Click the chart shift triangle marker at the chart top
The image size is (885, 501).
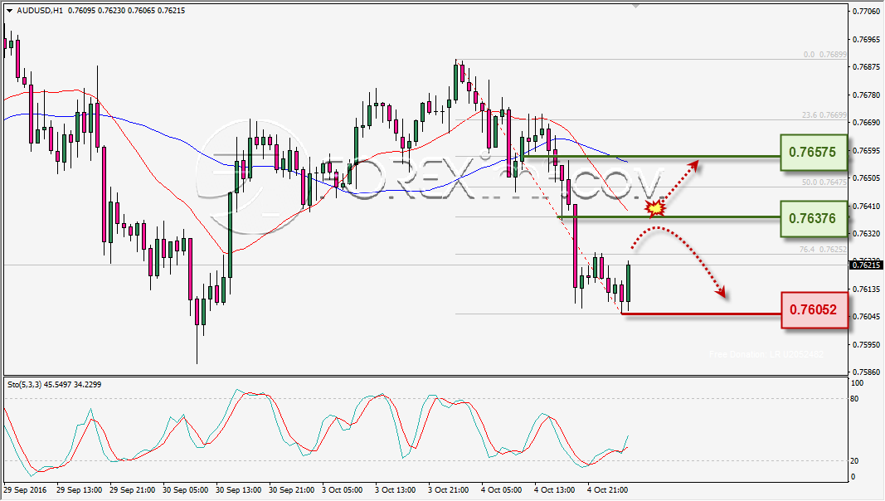[x=636, y=6]
